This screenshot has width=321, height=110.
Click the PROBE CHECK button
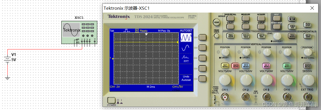coord(217,36)
